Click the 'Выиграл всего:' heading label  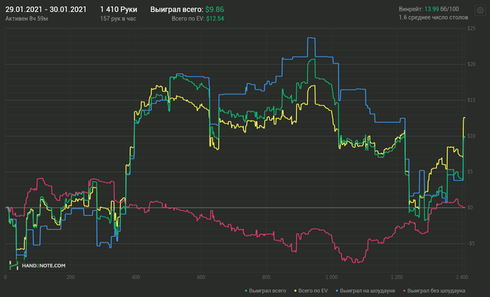click(177, 10)
